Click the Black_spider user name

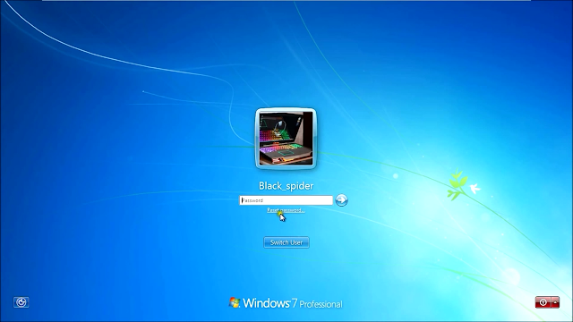tap(286, 186)
